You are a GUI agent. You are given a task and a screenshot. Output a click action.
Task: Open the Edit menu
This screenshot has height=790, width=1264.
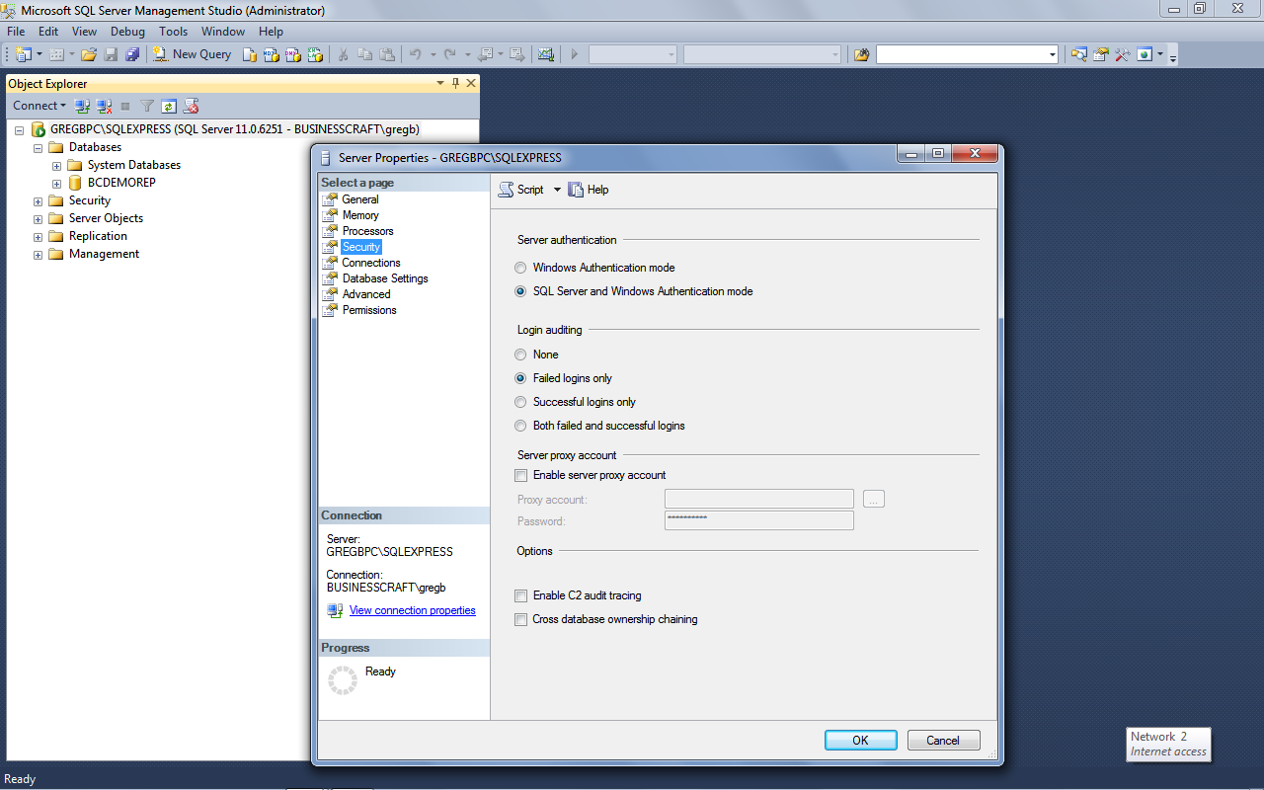(48, 32)
